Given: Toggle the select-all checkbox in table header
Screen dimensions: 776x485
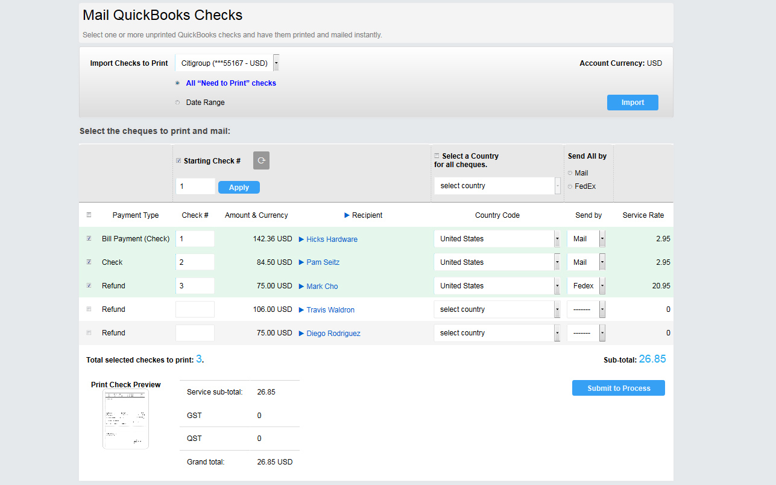Looking at the screenshot, I should (89, 215).
